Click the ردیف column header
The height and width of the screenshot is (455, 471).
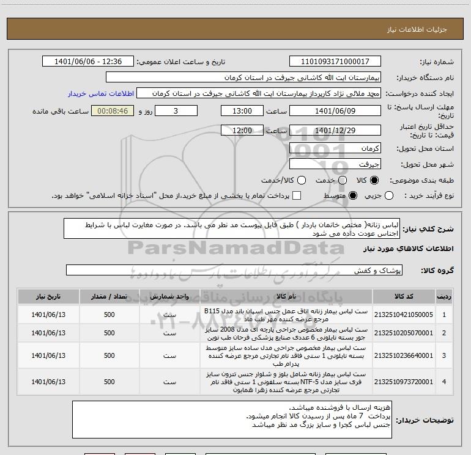click(444, 296)
